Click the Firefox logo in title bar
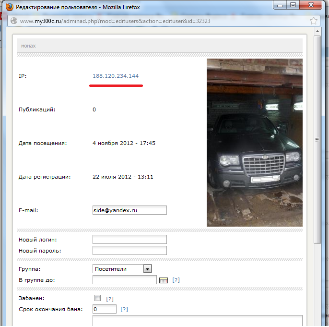Screen dimensions: 329x327 10,7
